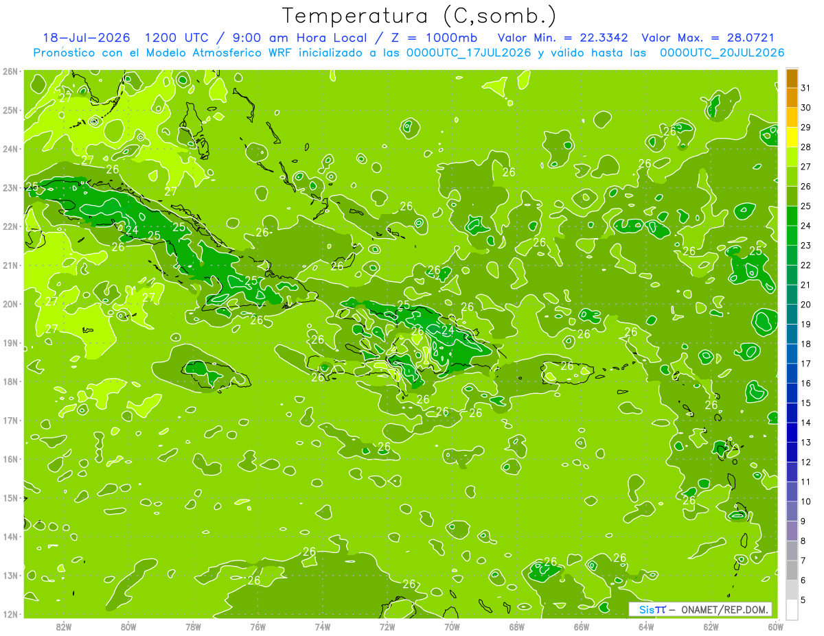Click the color bar label "29"
Screen dimensions: 824x636
click(x=806, y=128)
